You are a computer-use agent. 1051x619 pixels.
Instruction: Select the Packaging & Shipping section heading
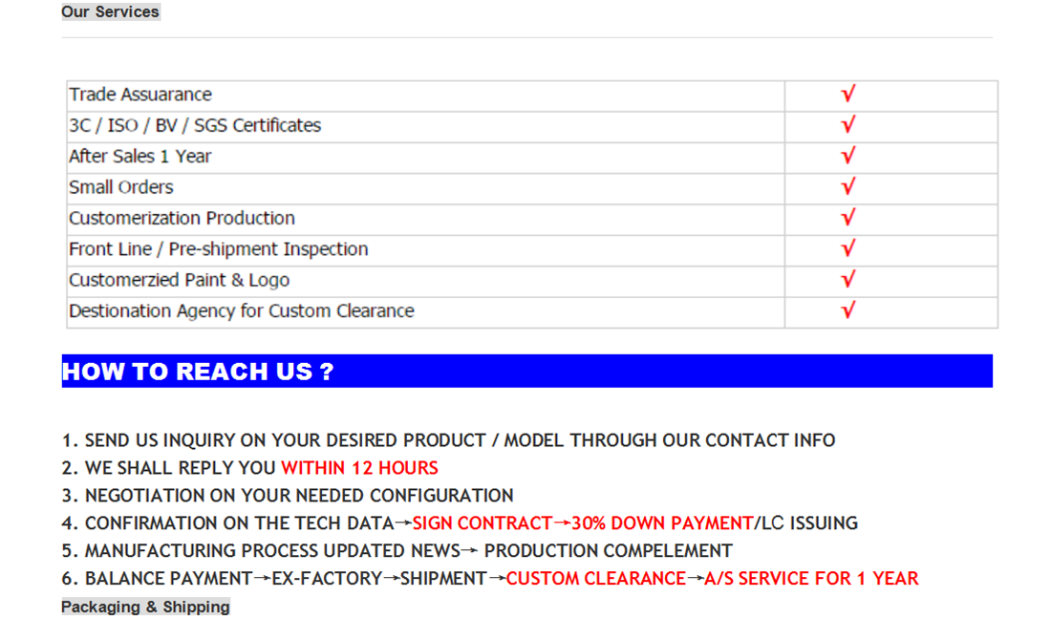tap(145, 607)
